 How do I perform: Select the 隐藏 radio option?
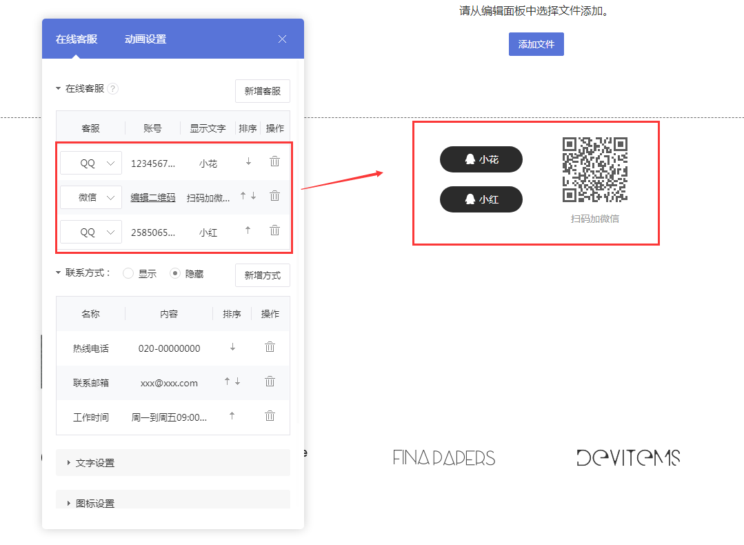click(x=175, y=273)
